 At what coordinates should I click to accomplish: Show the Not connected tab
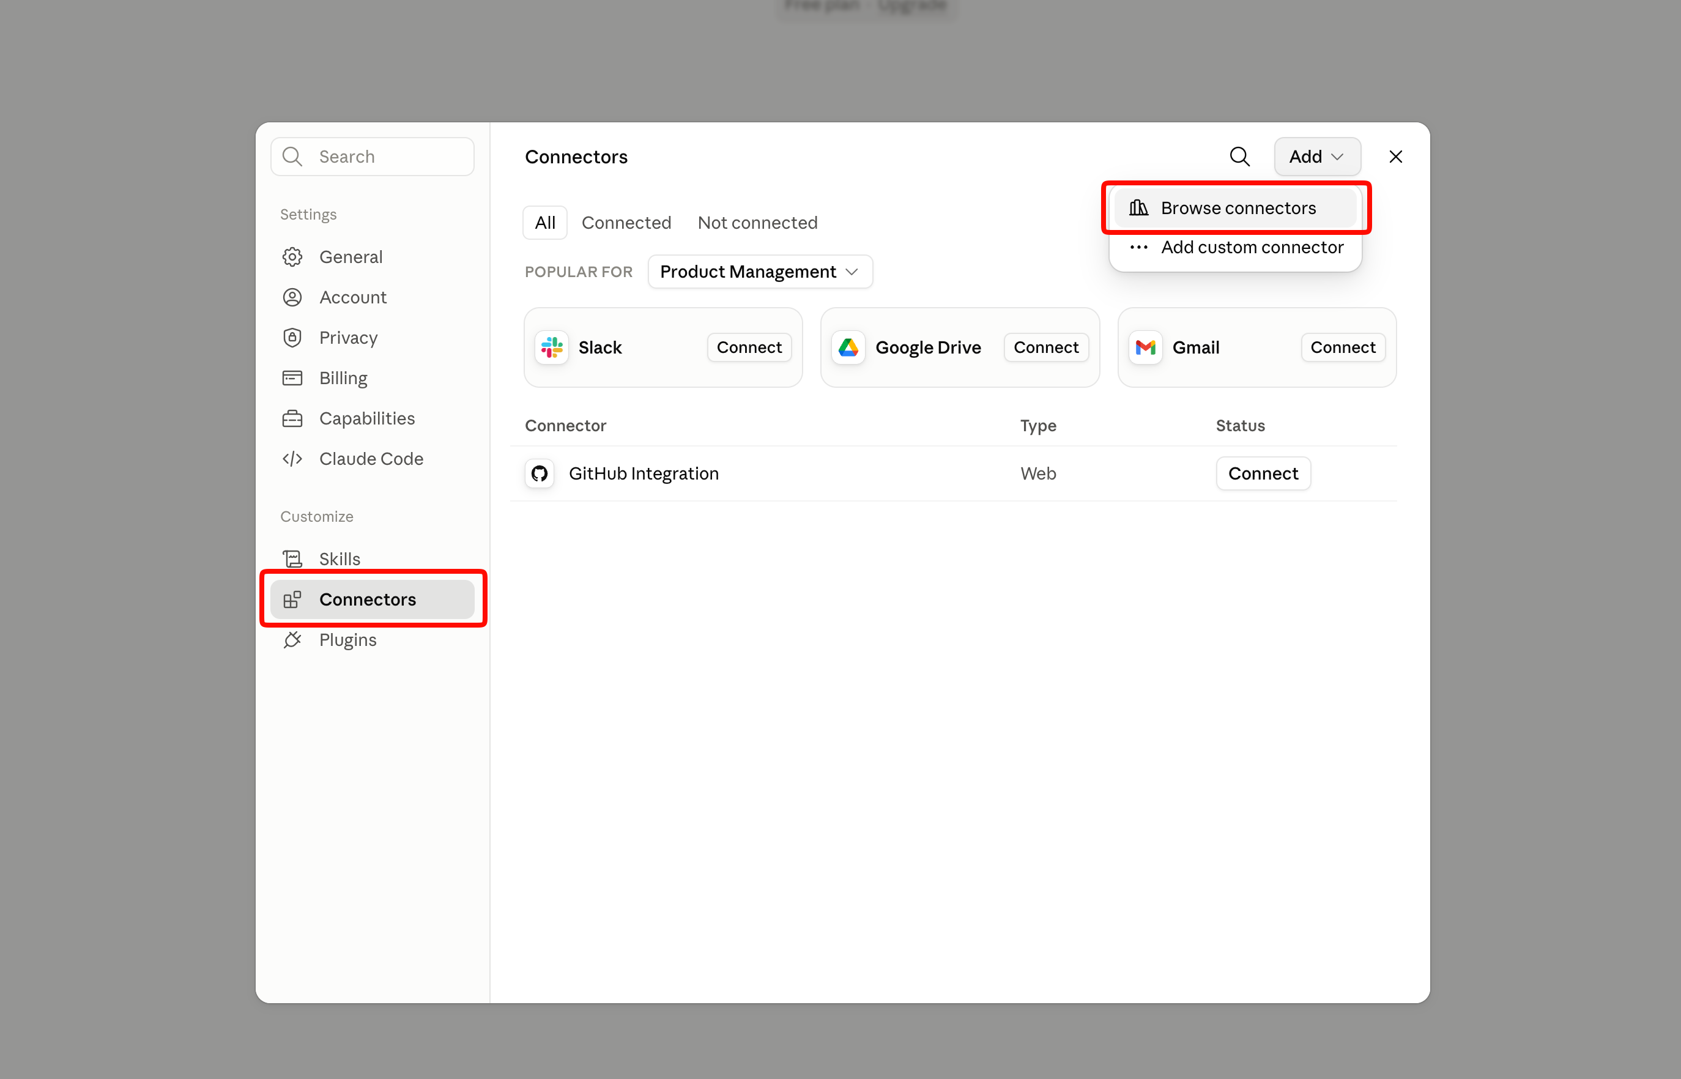pyautogui.click(x=757, y=223)
